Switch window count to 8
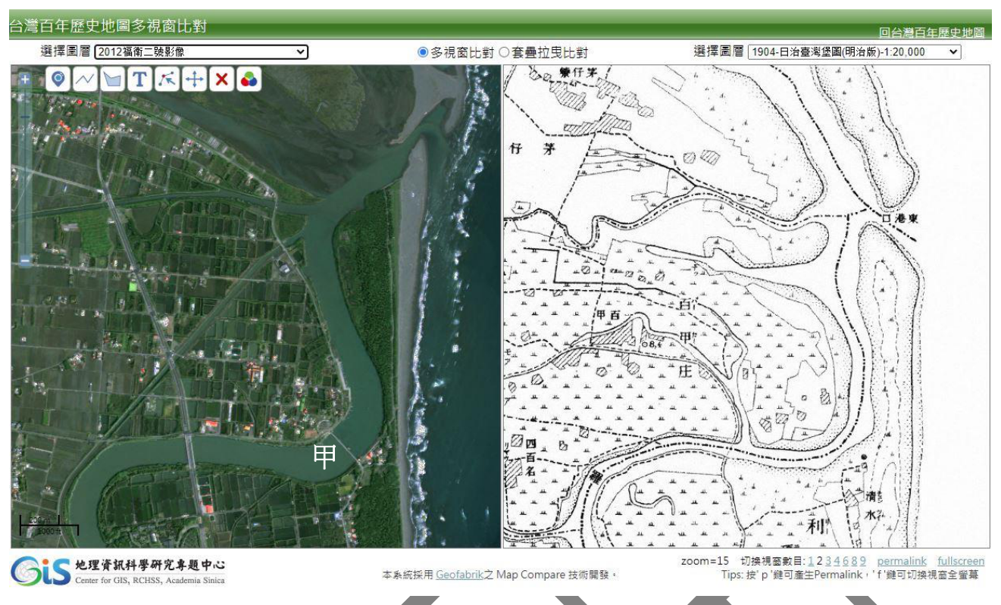 coord(854,561)
